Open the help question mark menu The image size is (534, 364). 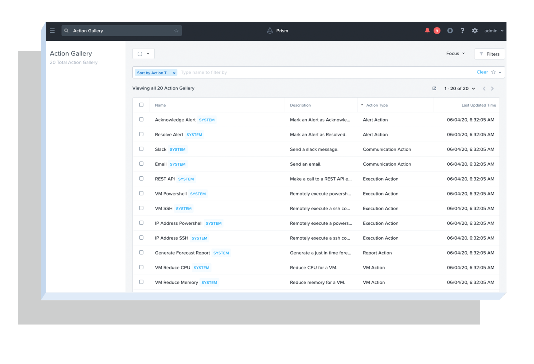coord(462,31)
